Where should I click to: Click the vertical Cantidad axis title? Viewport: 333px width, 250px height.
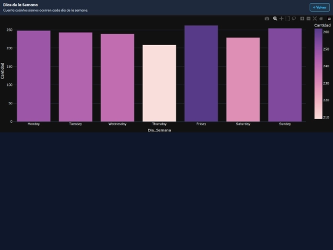[2, 71]
